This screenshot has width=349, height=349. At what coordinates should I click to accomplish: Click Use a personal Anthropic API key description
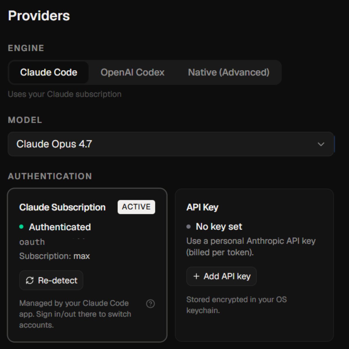click(x=251, y=247)
